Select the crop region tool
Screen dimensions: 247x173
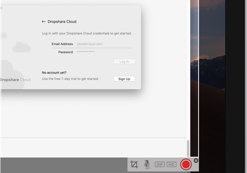coord(134,165)
